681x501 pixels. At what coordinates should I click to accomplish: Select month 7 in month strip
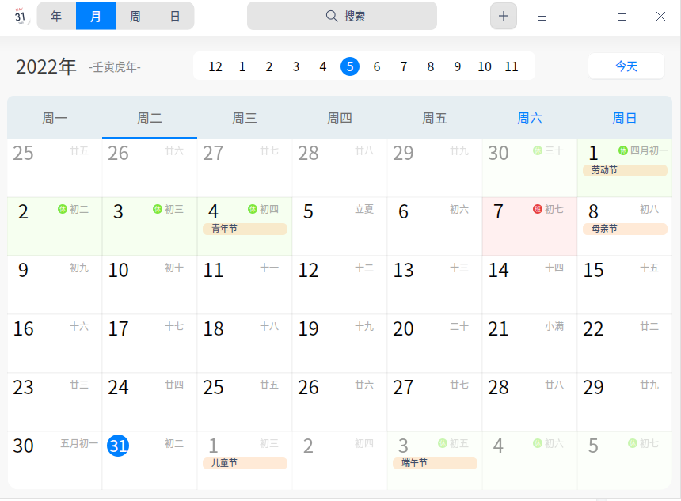[404, 66]
